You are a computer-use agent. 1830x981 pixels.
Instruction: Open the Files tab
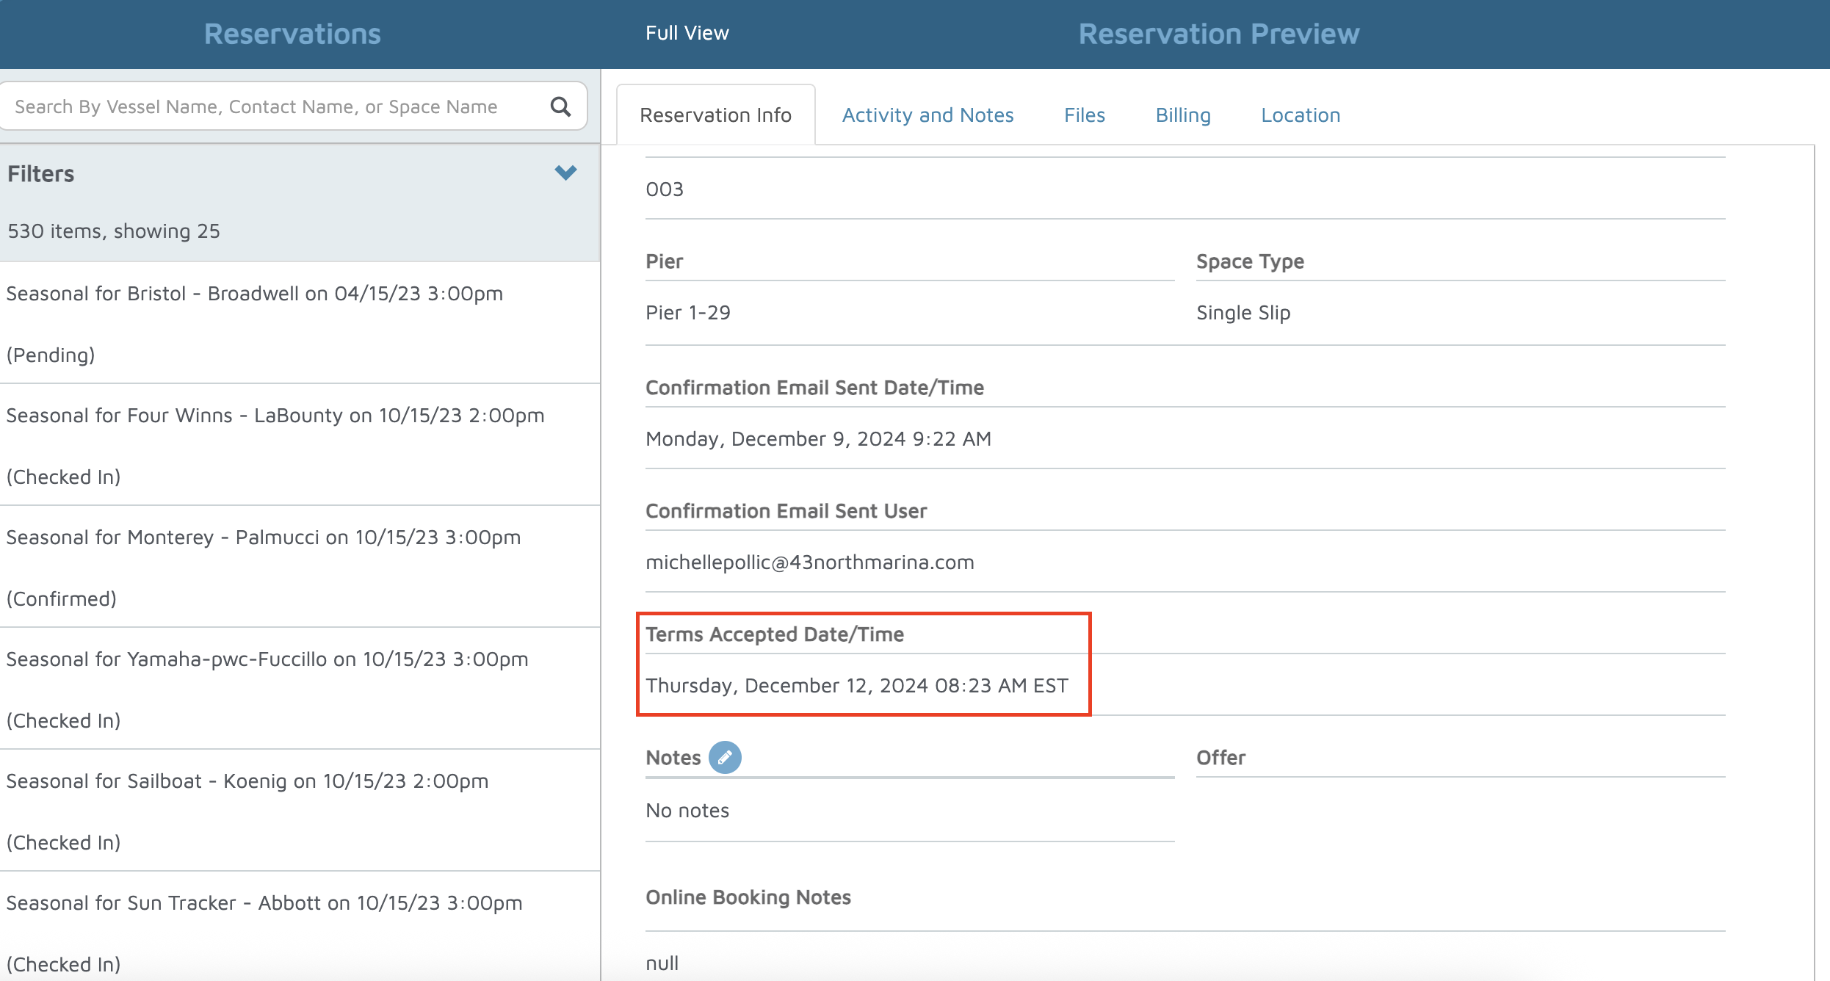pos(1084,115)
